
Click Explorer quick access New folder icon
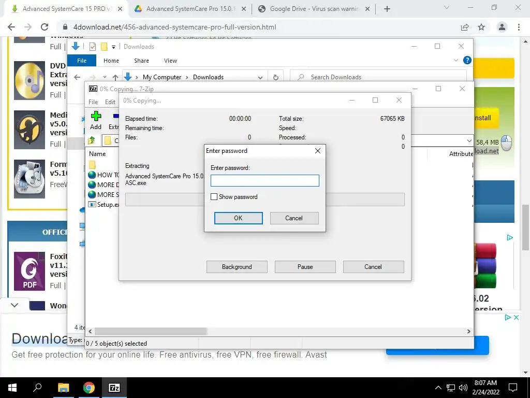pyautogui.click(x=104, y=46)
